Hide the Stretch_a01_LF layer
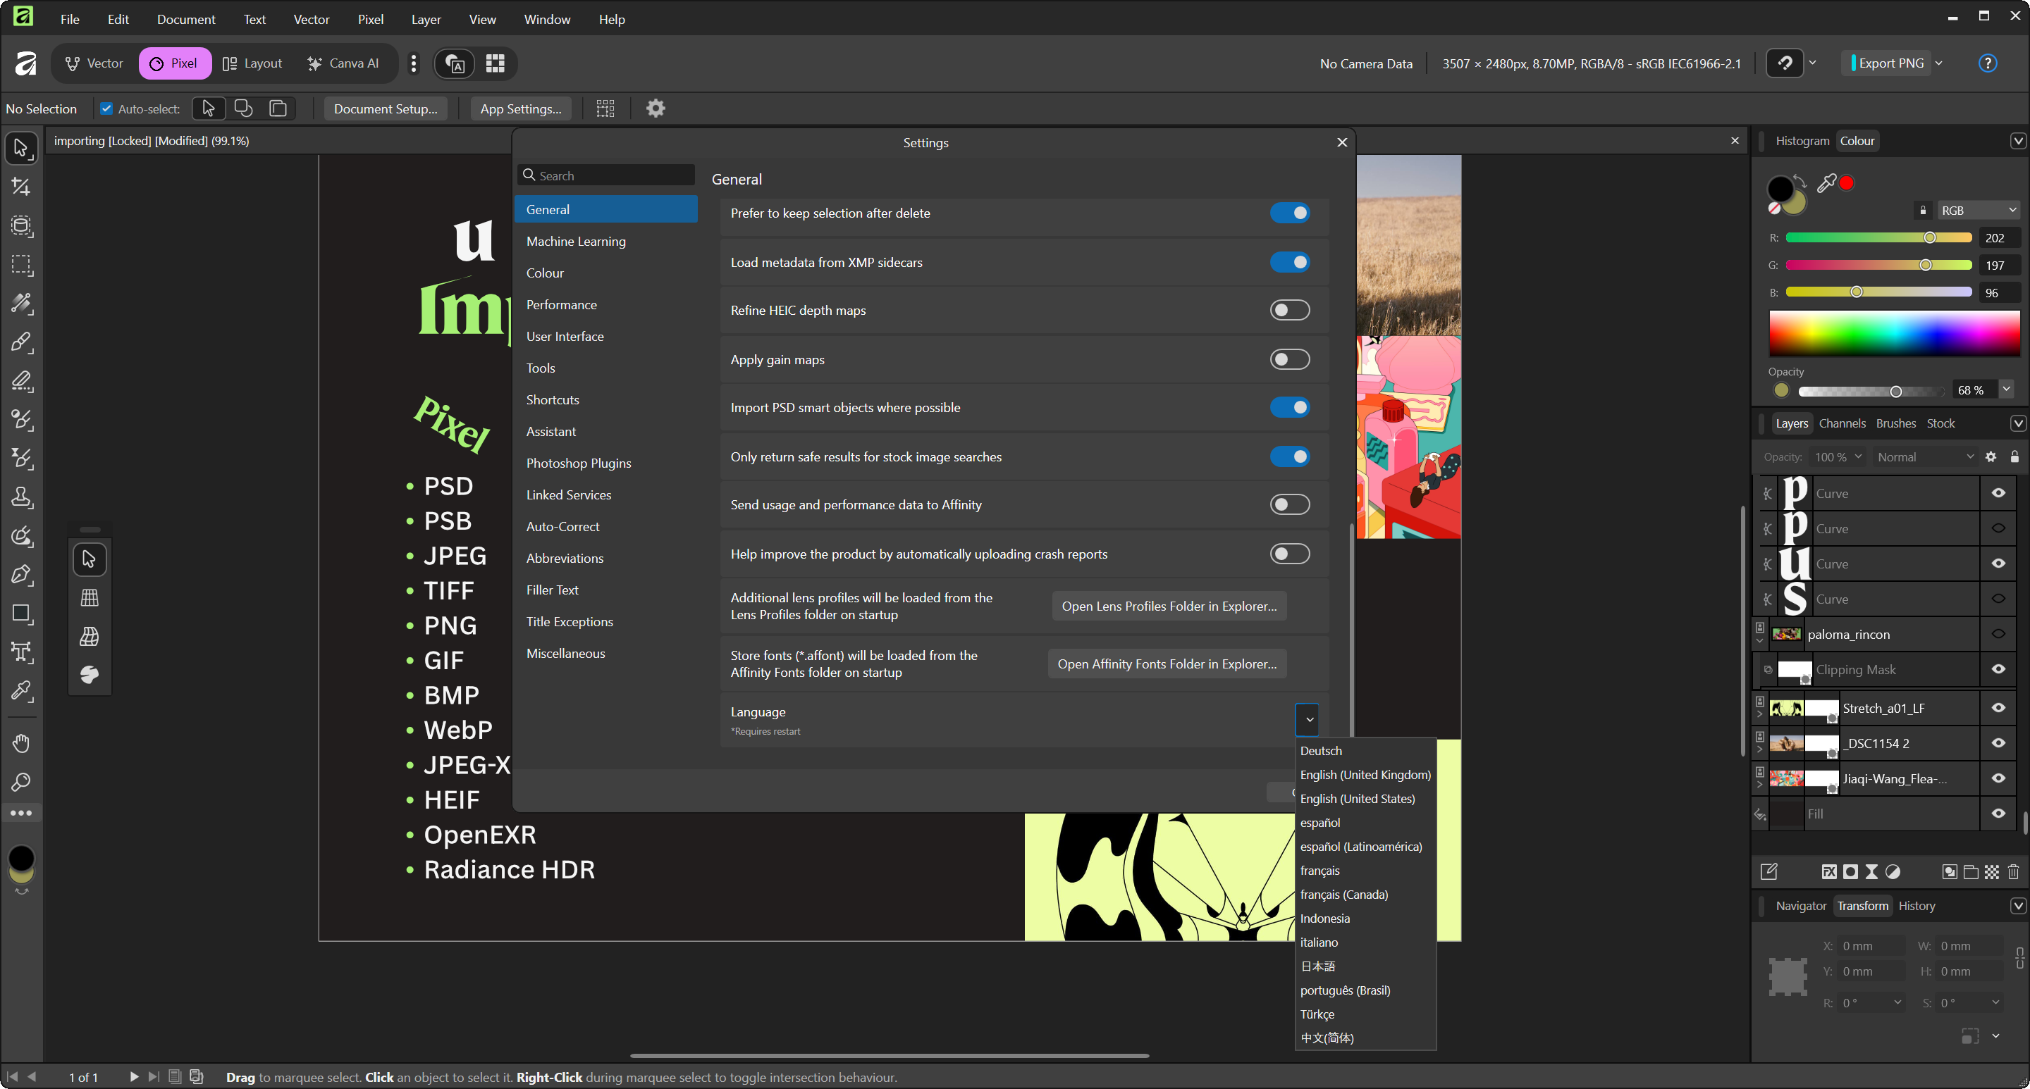 [1998, 708]
